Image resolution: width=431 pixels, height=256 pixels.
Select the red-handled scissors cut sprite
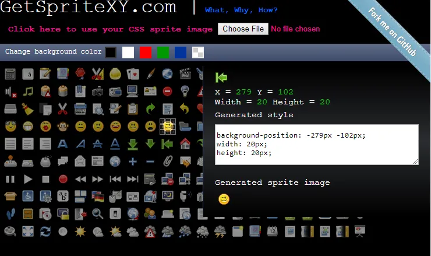[x=63, y=108]
